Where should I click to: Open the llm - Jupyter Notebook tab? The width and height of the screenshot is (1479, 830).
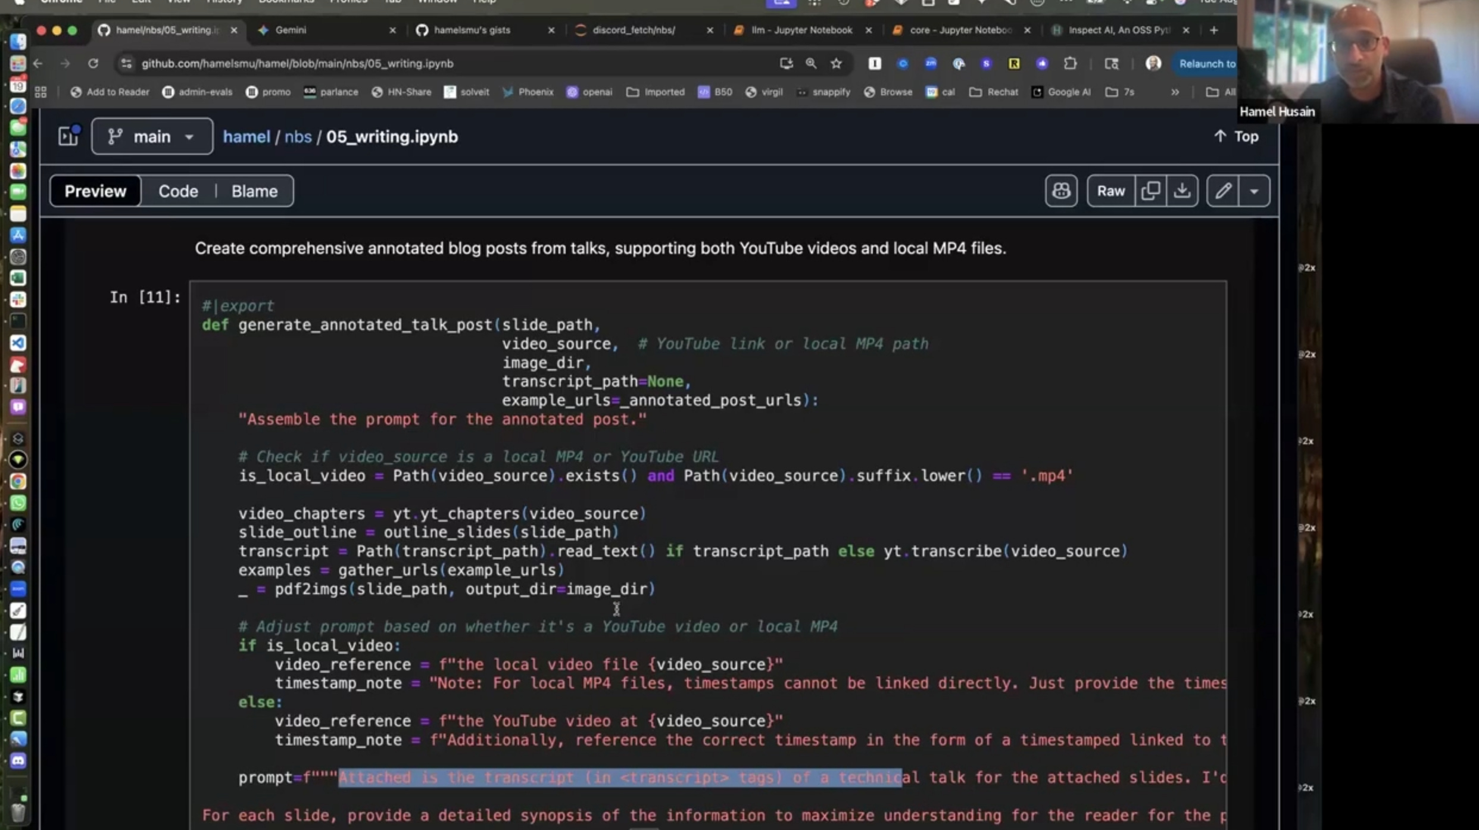pos(801,30)
